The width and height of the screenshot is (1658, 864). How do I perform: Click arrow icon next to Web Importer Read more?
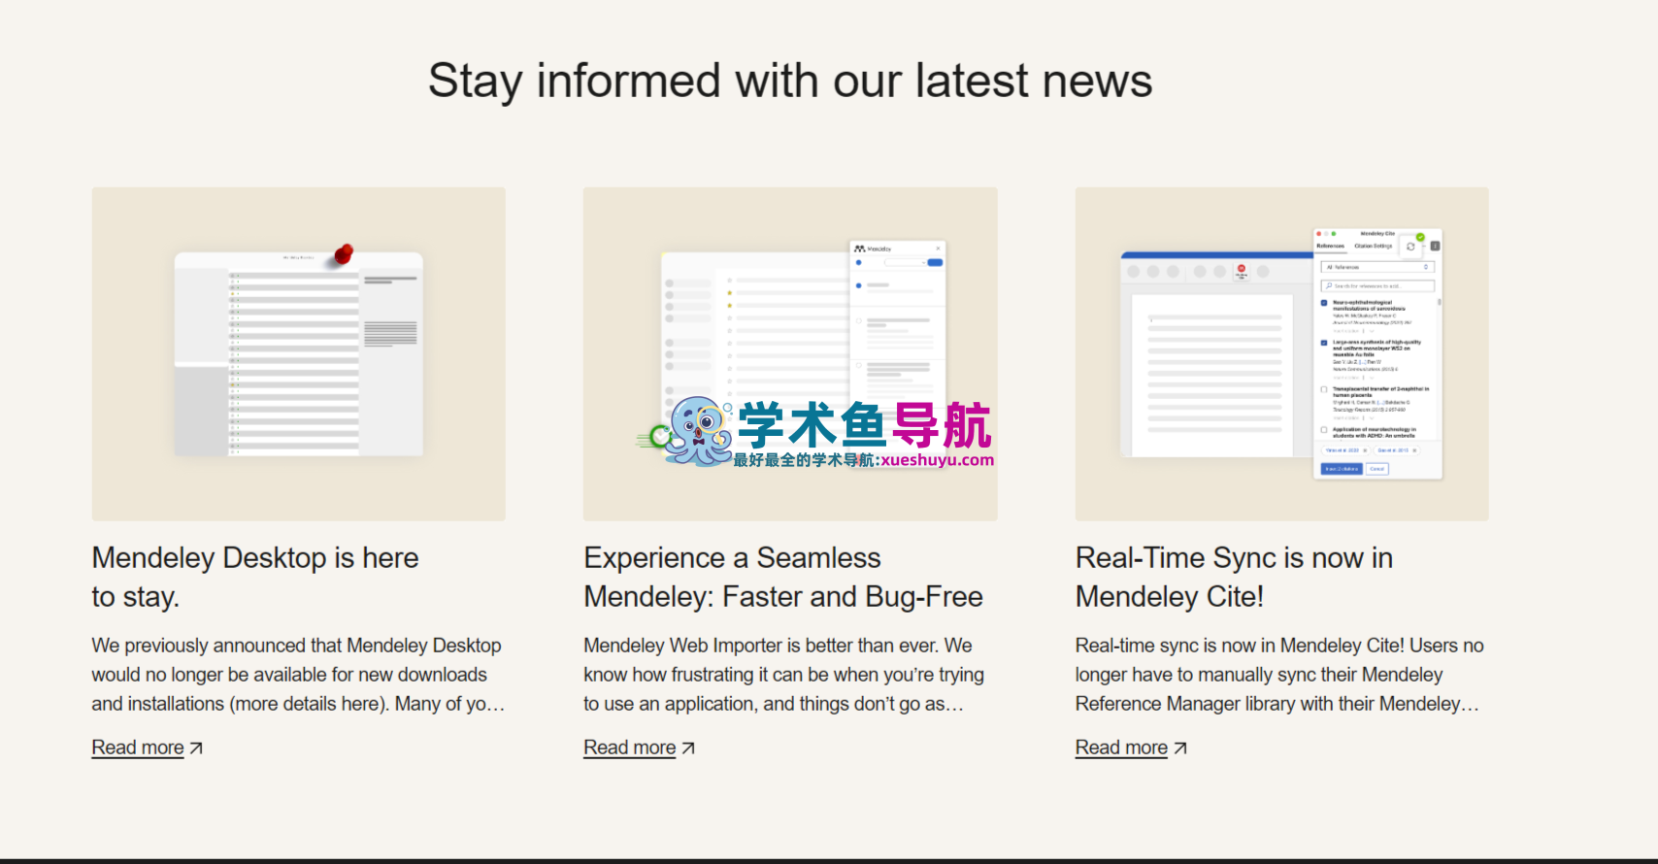[688, 748]
